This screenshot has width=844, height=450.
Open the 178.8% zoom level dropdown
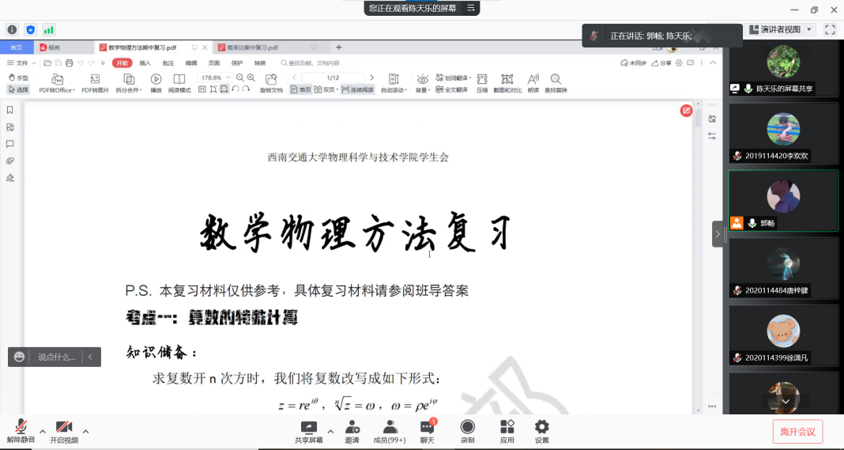click(x=214, y=78)
